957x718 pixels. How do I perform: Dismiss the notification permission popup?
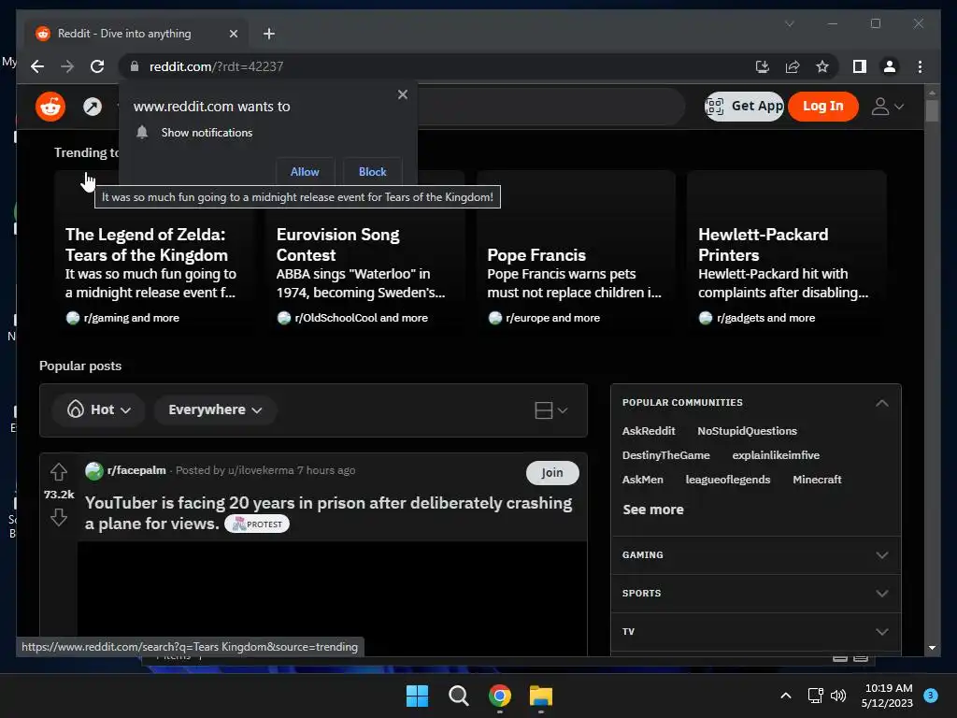click(x=402, y=94)
